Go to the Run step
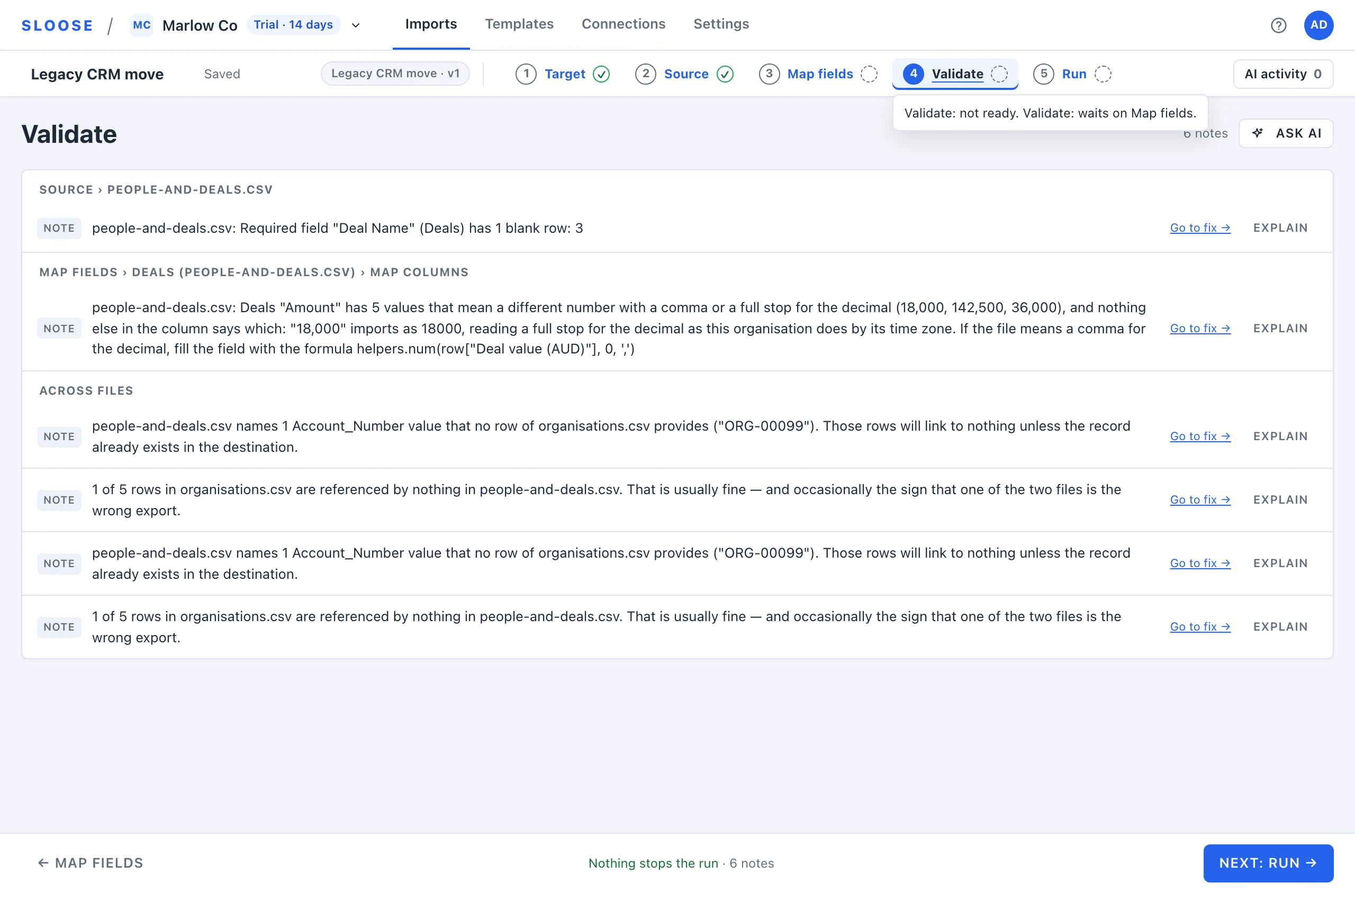 (x=1073, y=74)
